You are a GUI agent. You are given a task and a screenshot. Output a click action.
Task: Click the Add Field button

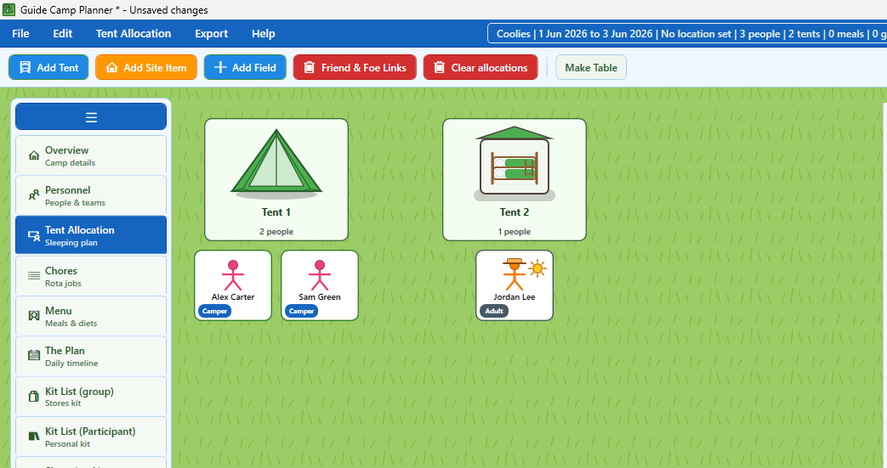[x=245, y=67]
